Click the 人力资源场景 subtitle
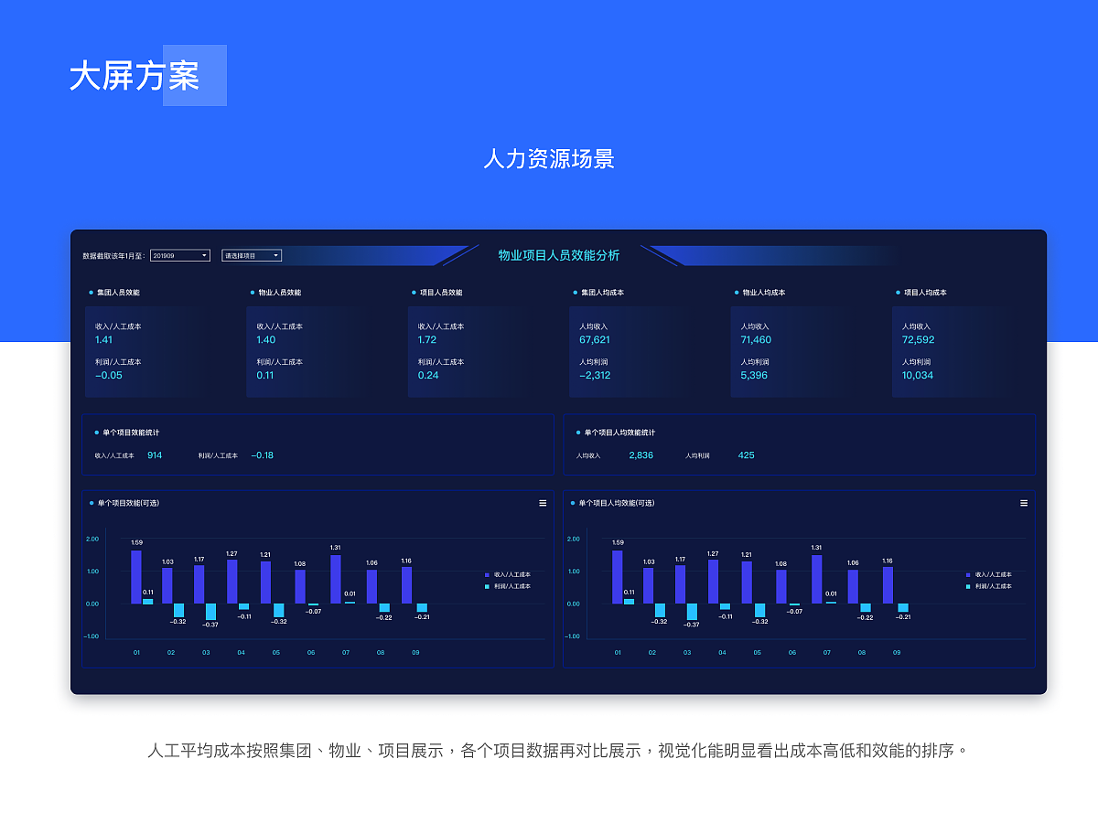The image size is (1098, 823). click(x=549, y=159)
